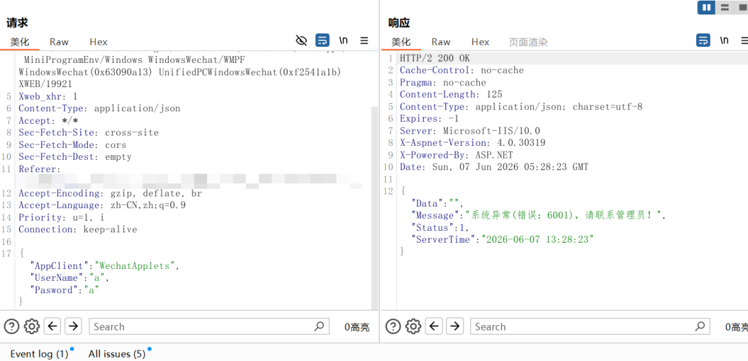Image resolution: width=748 pixels, height=361 pixels.
Task: Click the X-Aspnet-Version 4.0.30319 header
Action: click(x=472, y=142)
